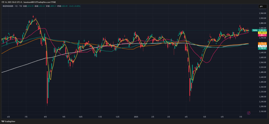Click the 2,520.00 price axis label

(x=262, y=67)
